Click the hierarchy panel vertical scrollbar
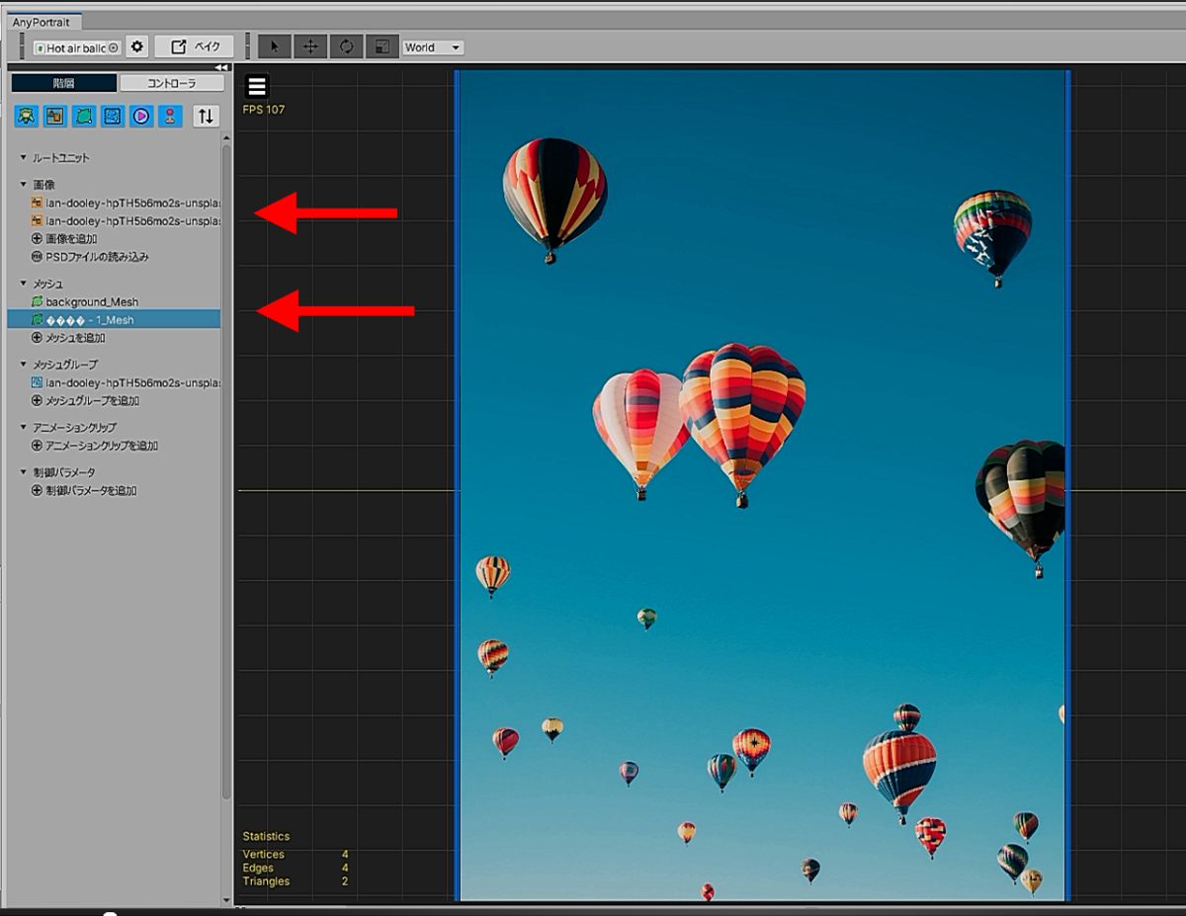1186x916 pixels. [x=226, y=471]
